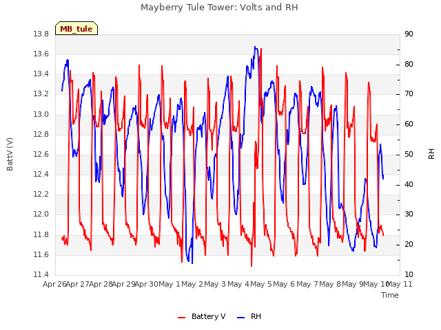
Task: Click the May 9 date label
Action: point(353,284)
